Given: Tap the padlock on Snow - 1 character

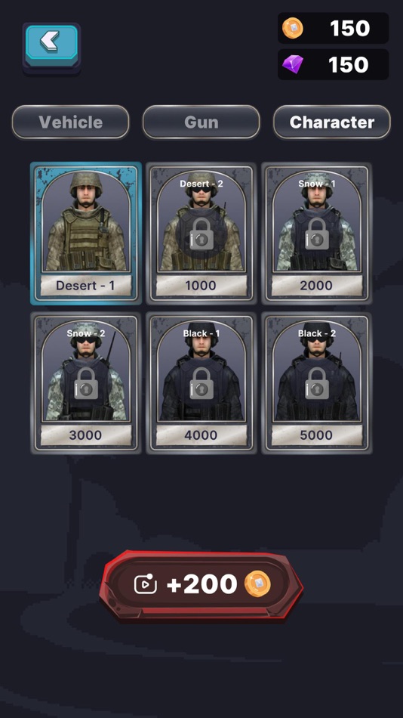Looking at the screenshot, I should (x=316, y=234).
